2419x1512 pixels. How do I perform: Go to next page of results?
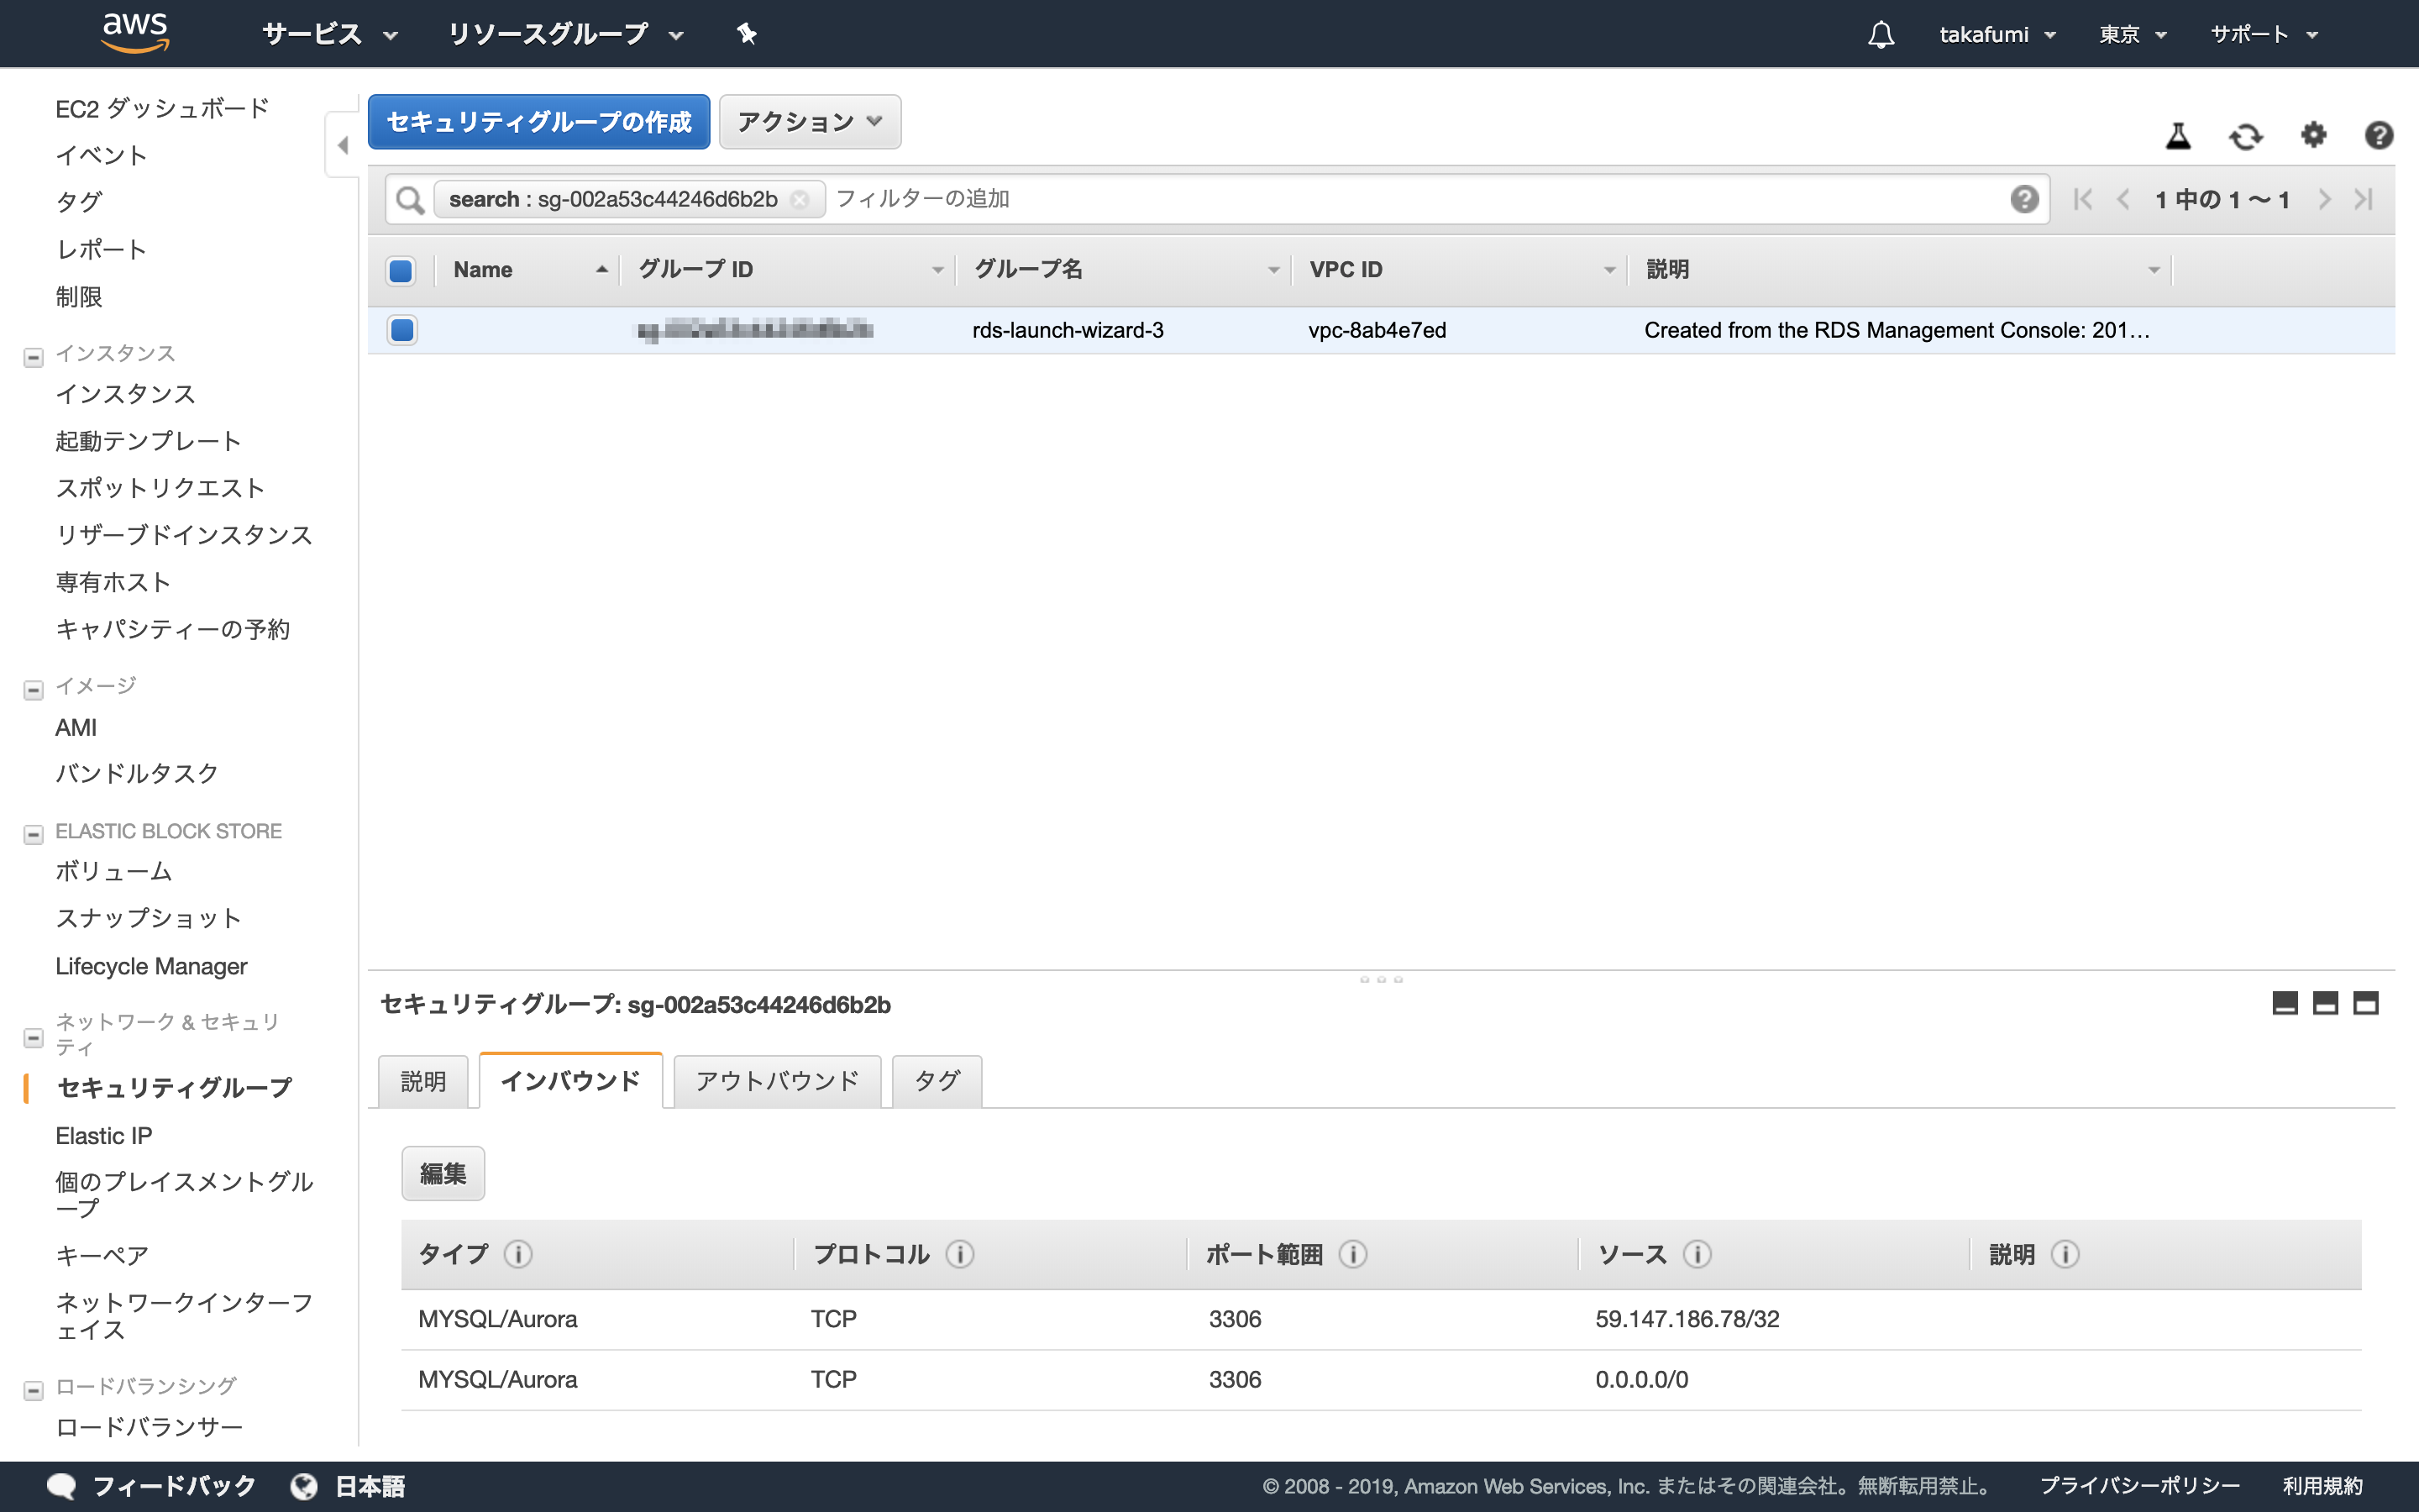2324,199
